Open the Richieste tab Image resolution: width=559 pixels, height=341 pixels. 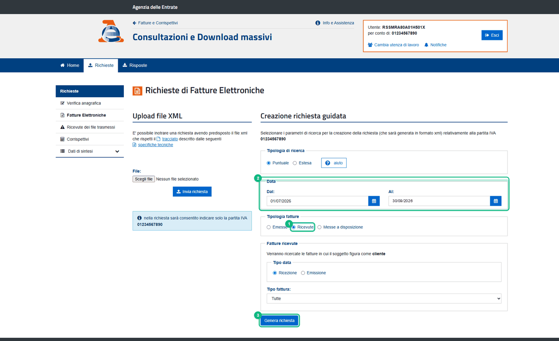point(101,65)
